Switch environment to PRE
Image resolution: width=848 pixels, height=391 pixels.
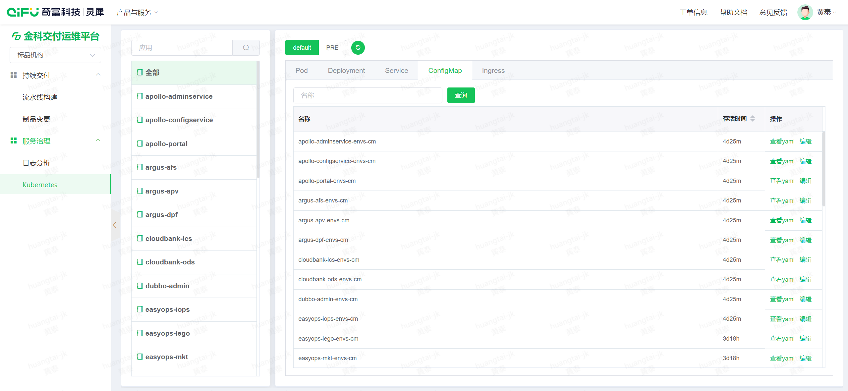pos(332,48)
